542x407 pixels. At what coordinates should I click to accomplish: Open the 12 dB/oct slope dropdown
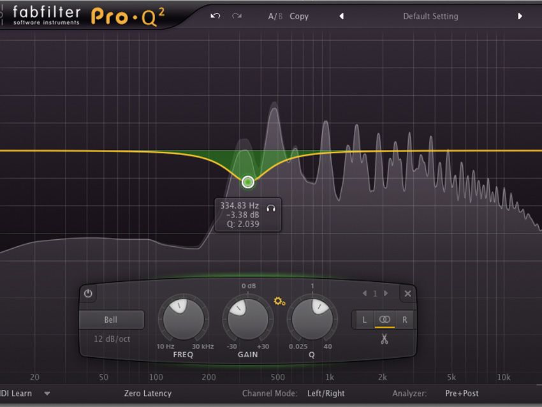pyautogui.click(x=112, y=339)
